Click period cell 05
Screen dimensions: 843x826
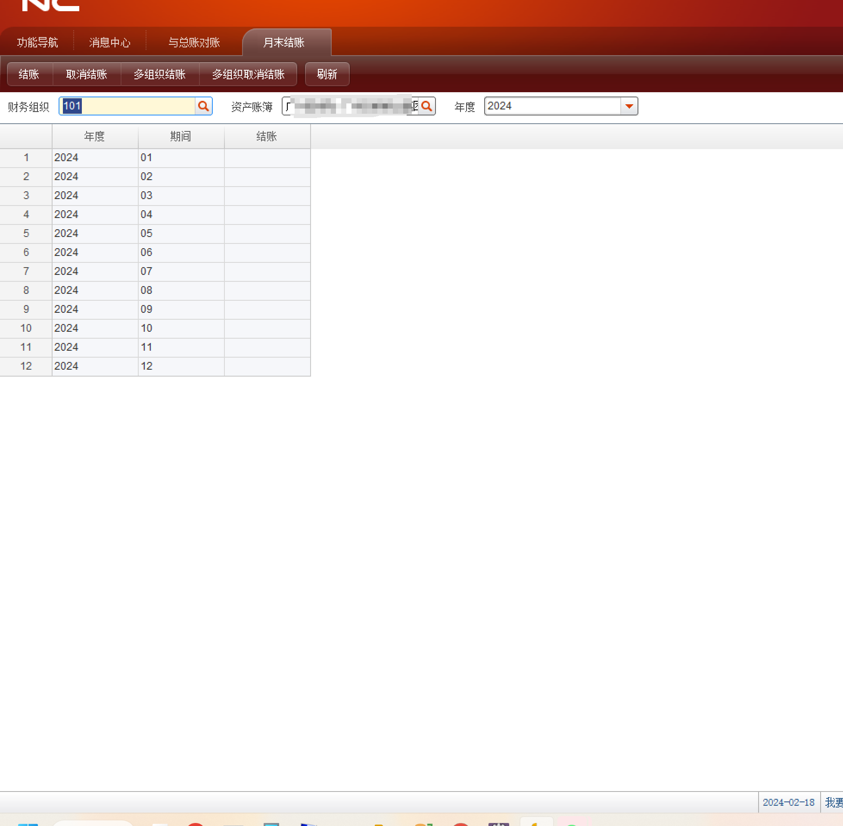point(181,234)
